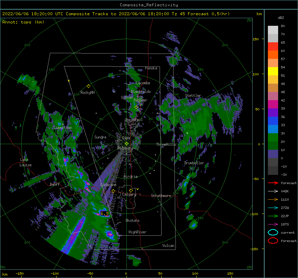Click the Stettler town label
The image size is (298, 278).
click(193, 96)
